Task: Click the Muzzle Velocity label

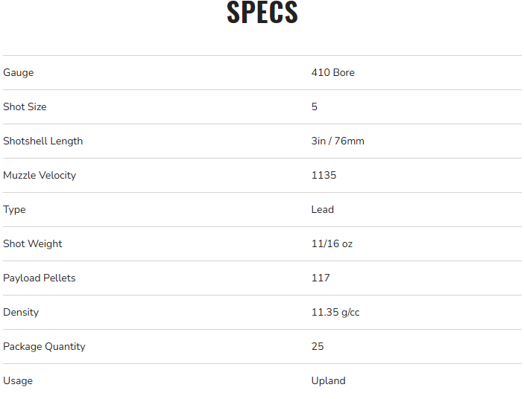Action: click(40, 176)
